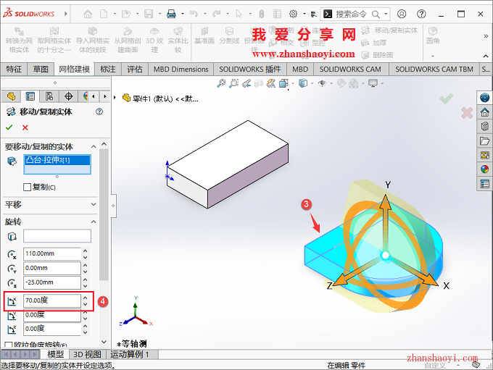Confirm with the green checkmark in the panel
The width and height of the screenshot is (493, 370).
(9, 127)
